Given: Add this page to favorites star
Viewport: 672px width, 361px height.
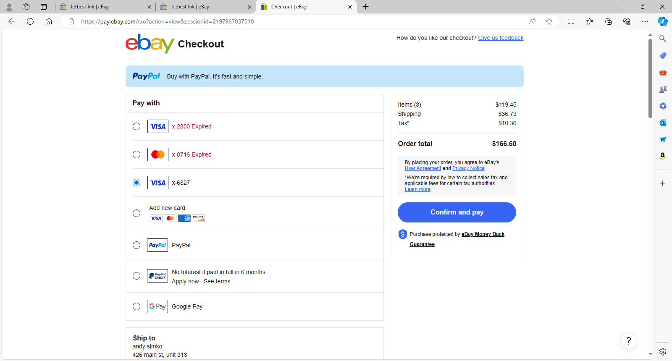Looking at the screenshot, I should coord(549,21).
